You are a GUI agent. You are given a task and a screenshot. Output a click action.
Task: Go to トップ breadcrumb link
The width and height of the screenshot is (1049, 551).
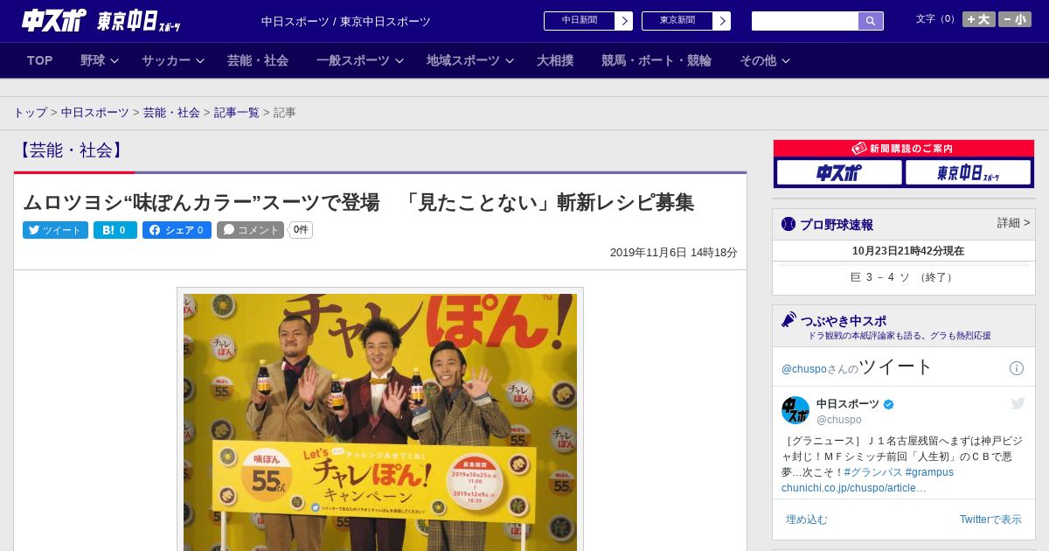point(30,113)
